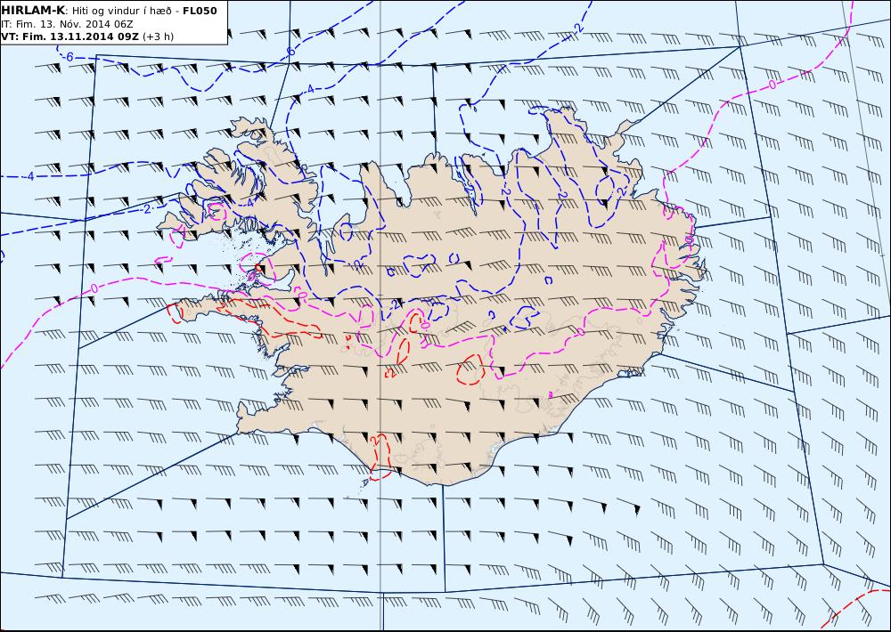Viewport: 891px width, 632px height.
Task: Select the line 'VT: Fim. 13.11.2014 09Z (+3 h)'
Action: pyautogui.click(x=87, y=36)
